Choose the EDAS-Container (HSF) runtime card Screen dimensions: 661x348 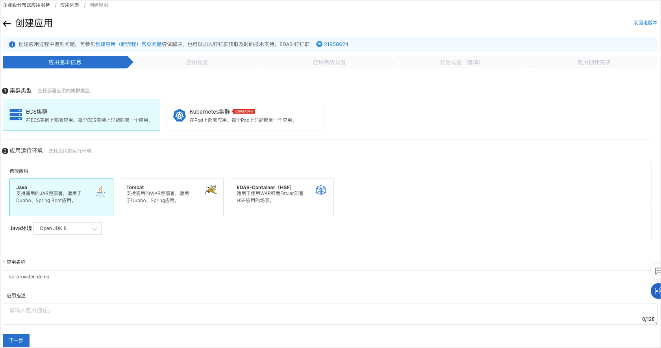click(x=282, y=197)
